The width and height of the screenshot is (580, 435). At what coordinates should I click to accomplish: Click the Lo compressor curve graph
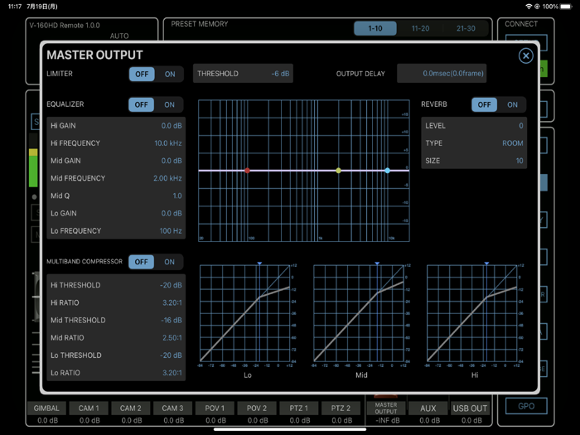pyautogui.click(x=245, y=313)
